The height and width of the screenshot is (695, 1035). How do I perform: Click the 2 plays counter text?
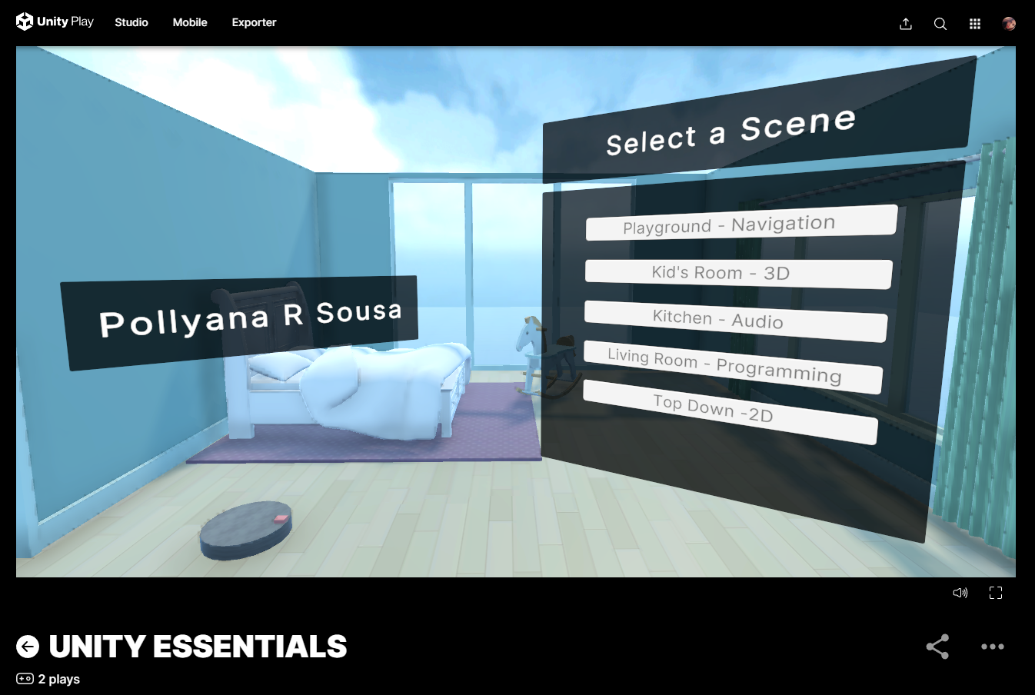click(x=59, y=679)
